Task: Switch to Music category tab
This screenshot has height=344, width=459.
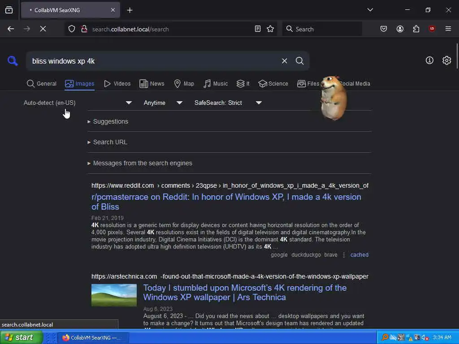Action: (x=216, y=84)
